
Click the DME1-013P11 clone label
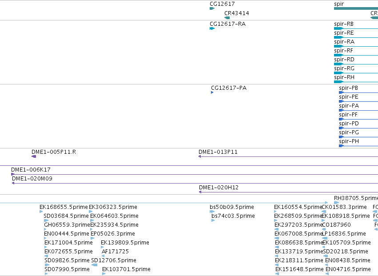tap(218, 152)
